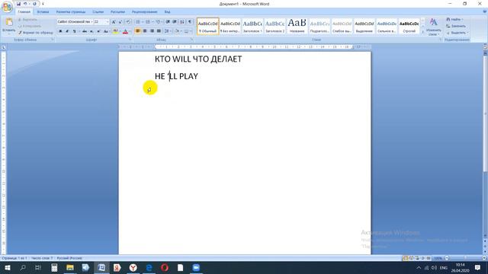
Task: Redo the last action
Action: click(x=34, y=4)
